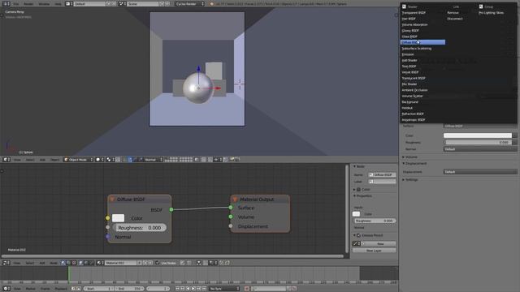
Task: Jump to the first frame in timeline
Action: (177, 289)
